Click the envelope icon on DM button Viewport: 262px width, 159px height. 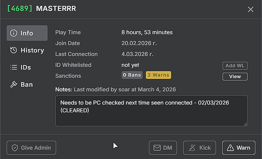click(157, 148)
